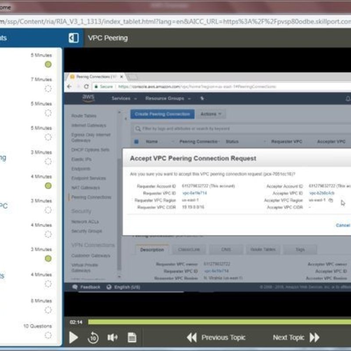The height and width of the screenshot is (351, 351).
Task: Click the Requester VPC ID link in dialog
Action: tap(194, 193)
